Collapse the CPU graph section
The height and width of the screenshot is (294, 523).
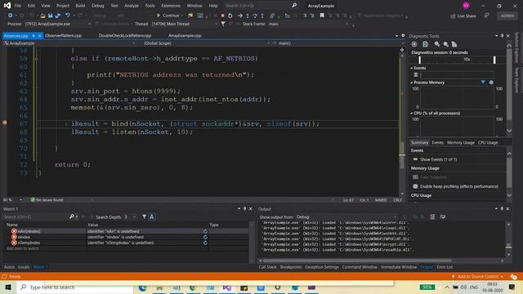coord(412,114)
